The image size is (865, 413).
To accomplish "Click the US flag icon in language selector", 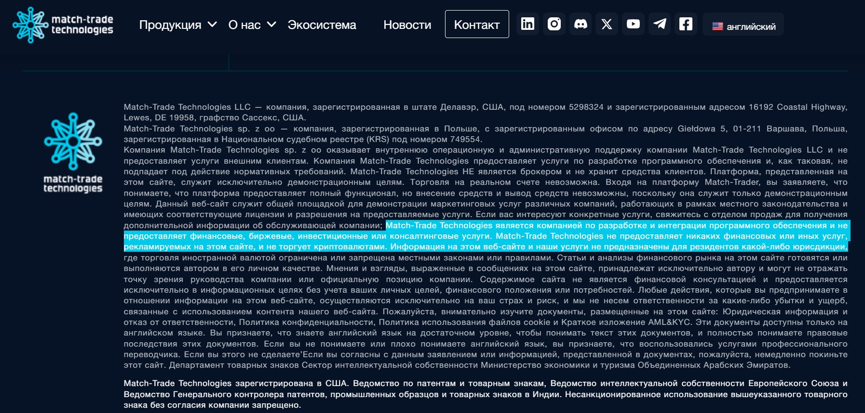I will 717,26.
